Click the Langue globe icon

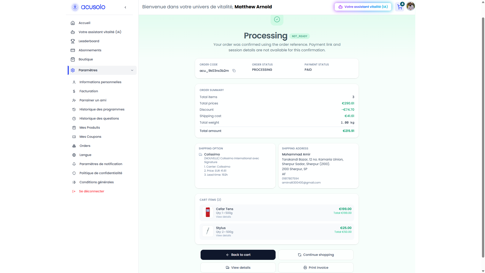pos(74,155)
